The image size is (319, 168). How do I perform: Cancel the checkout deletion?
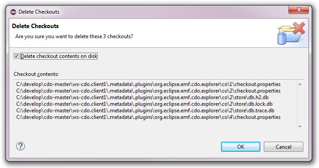pyautogui.click(x=284, y=147)
